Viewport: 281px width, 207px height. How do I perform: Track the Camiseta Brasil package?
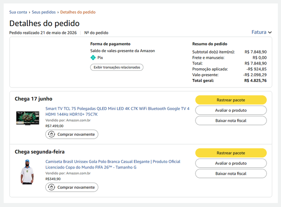pos(231,153)
